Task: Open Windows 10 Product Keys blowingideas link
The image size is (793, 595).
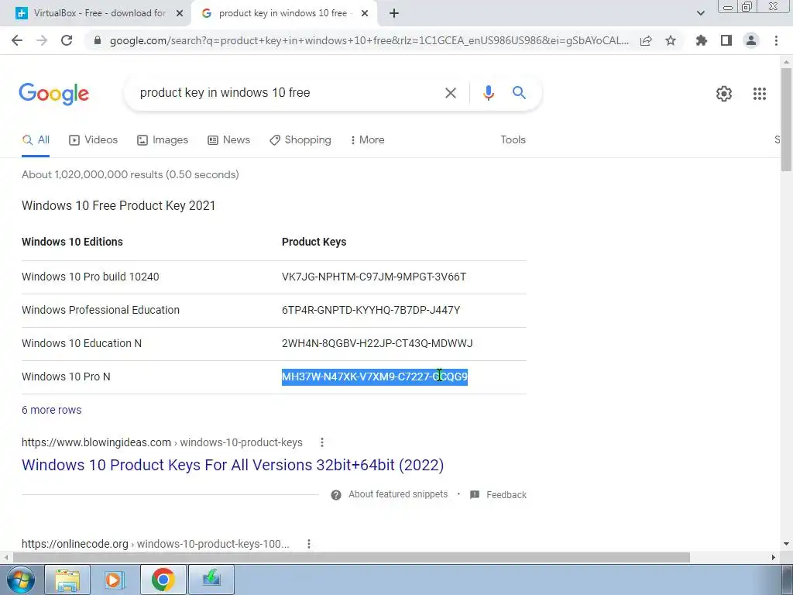Action: [x=232, y=465]
